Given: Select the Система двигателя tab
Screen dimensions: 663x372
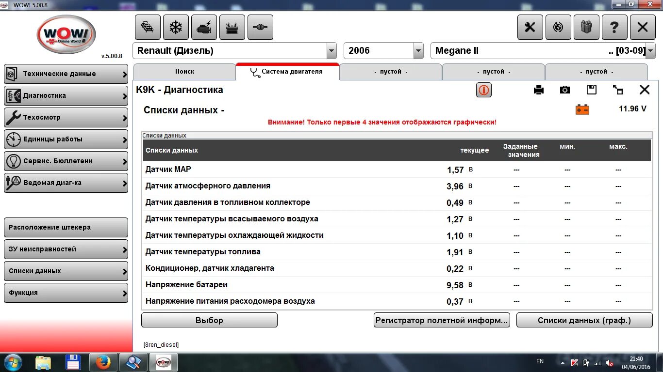Looking at the screenshot, I should [287, 72].
